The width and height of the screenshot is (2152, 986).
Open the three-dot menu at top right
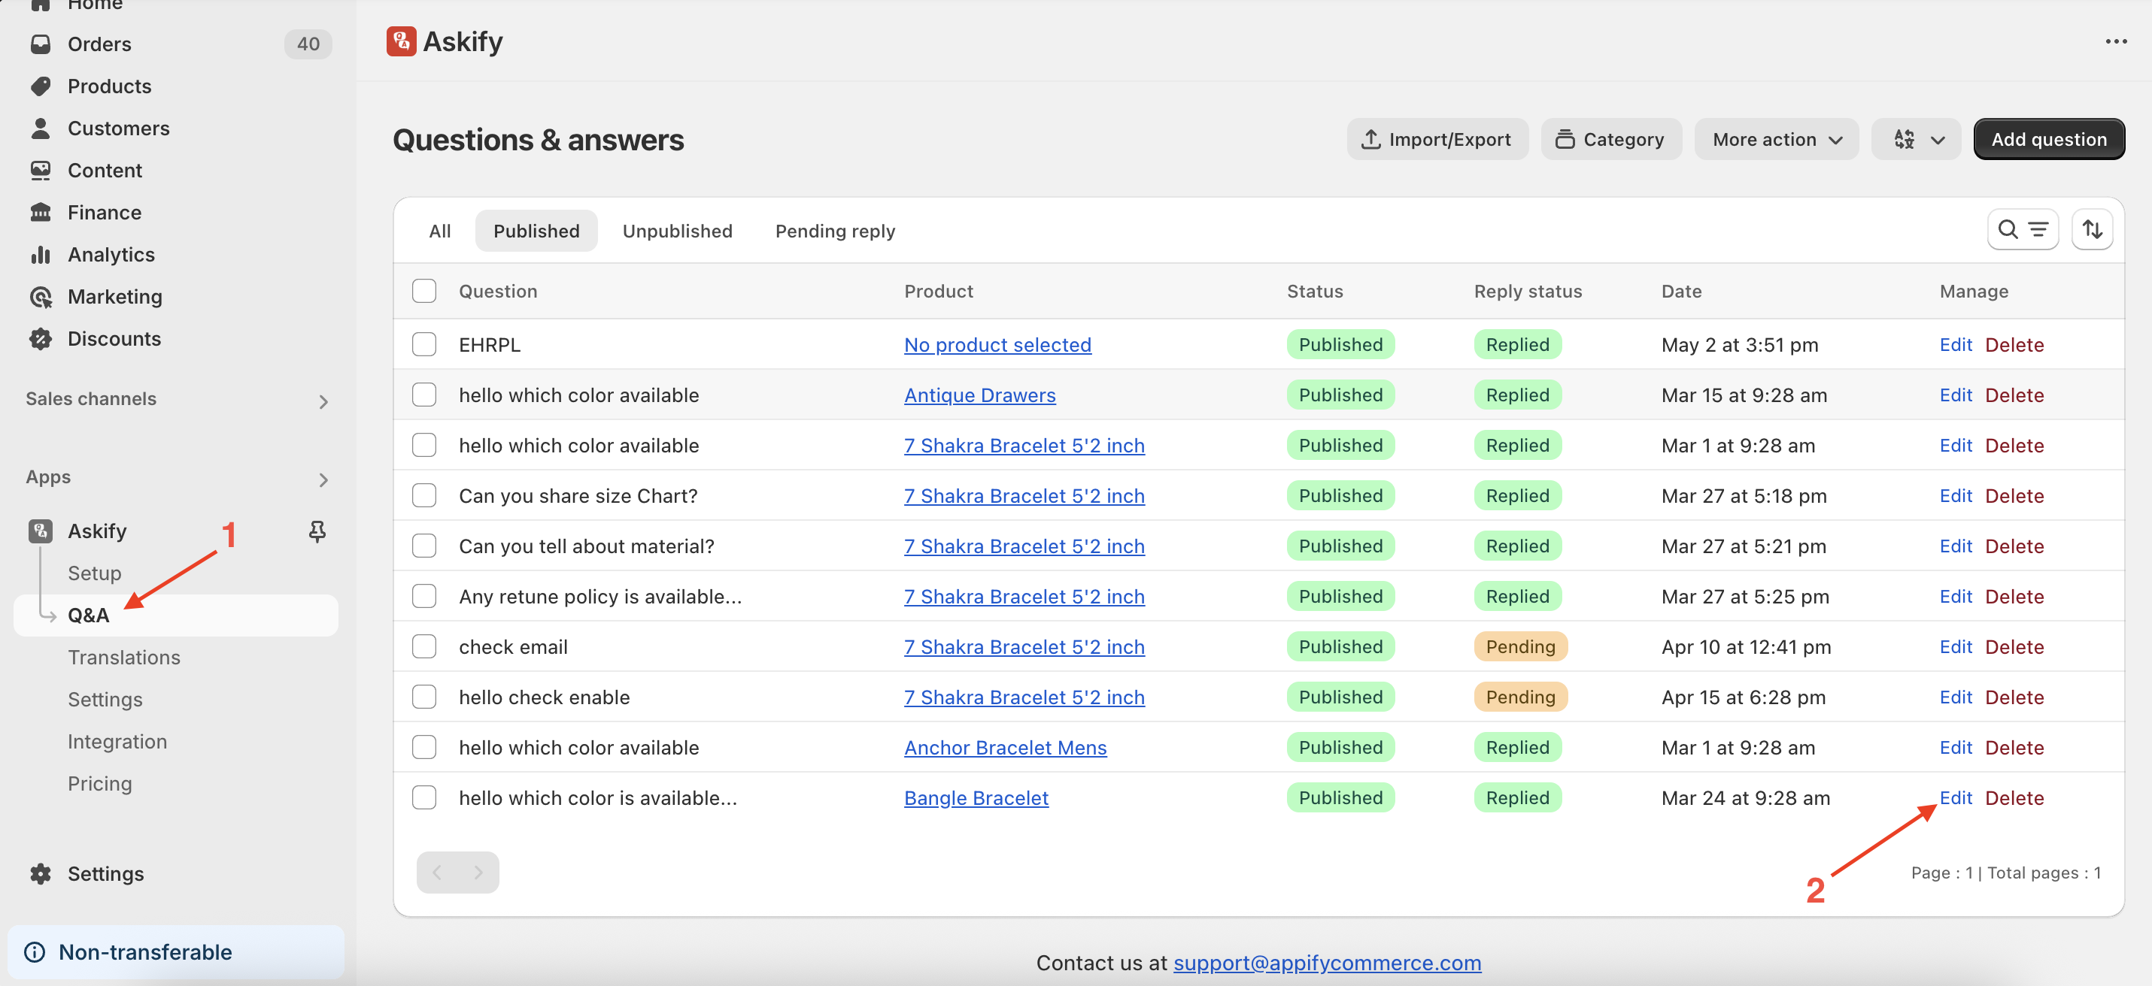(x=2115, y=42)
